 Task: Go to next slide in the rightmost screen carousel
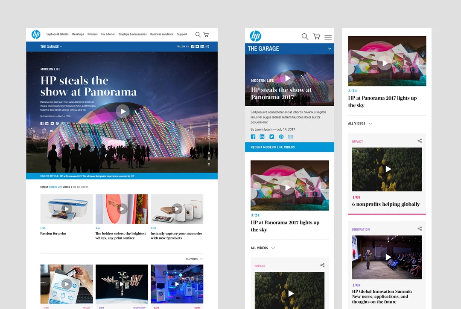420,61
